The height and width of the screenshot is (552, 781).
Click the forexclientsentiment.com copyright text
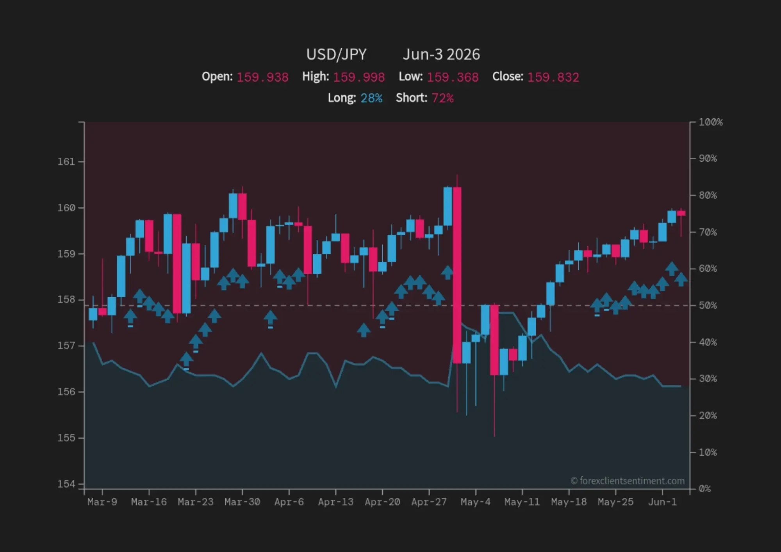pos(628,481)
